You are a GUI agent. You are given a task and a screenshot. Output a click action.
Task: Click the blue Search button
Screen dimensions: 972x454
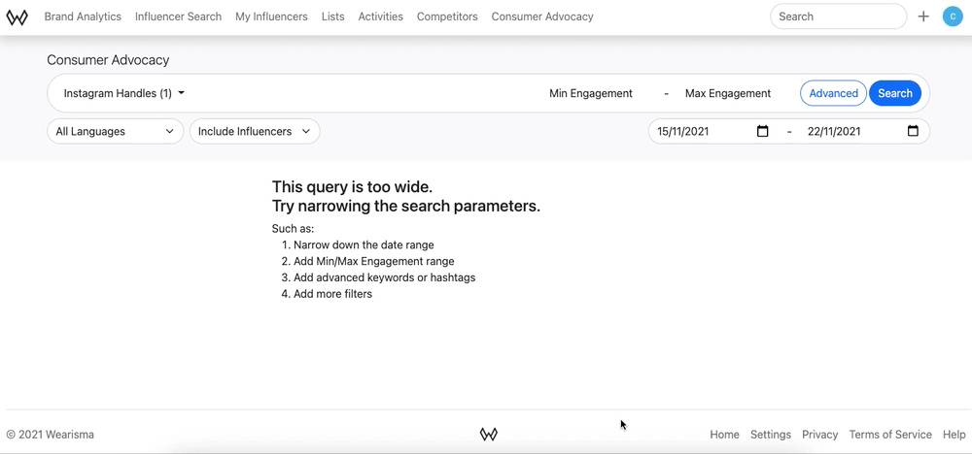coord(894,93)
